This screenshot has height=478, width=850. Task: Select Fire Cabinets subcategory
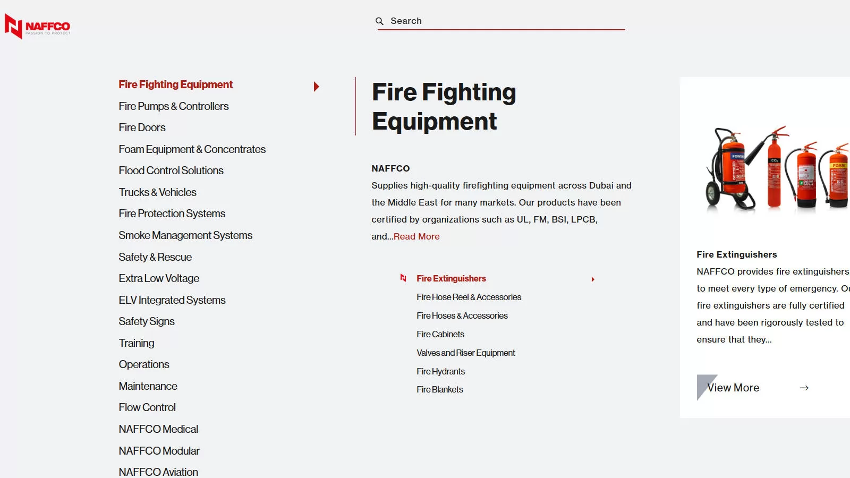pos(440,334)
